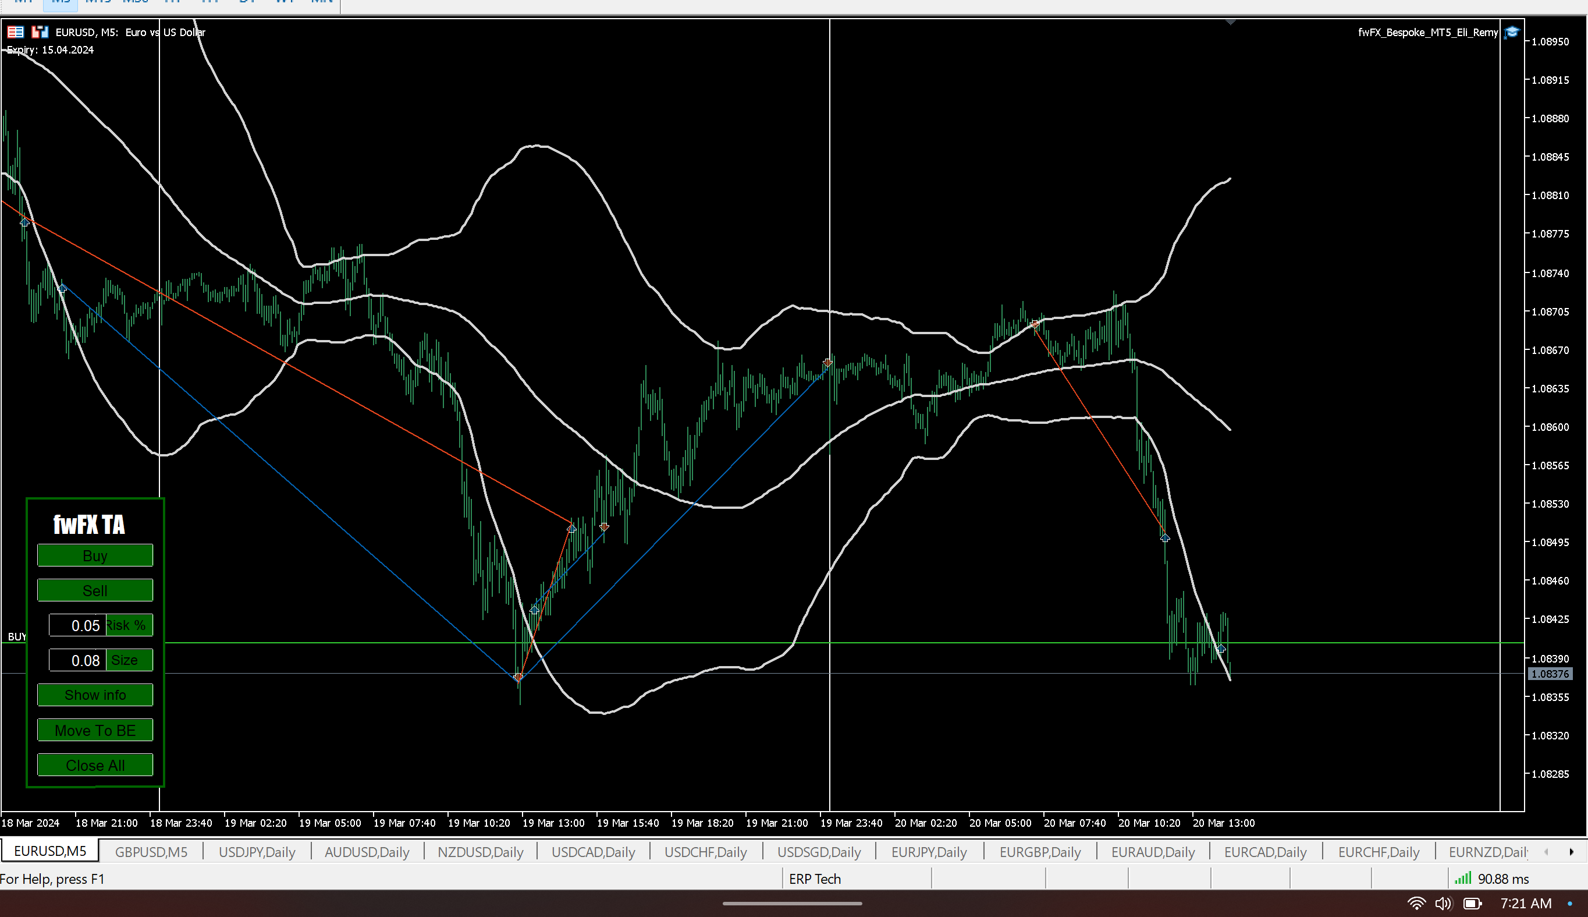The width and height of the screenshot is (1588, 917).
Task: Click the Close All button
Action: pos(95,765)
